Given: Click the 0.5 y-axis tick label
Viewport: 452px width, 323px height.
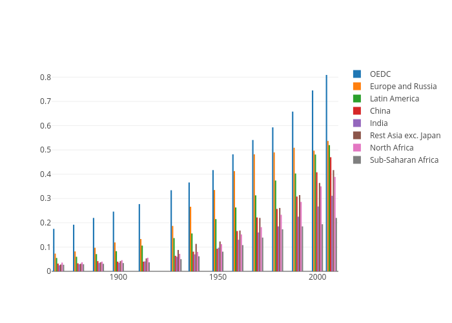Looking at the screenshot, I should (46, 150).
